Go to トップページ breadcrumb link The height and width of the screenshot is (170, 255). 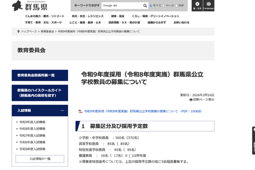click(29, 31)
